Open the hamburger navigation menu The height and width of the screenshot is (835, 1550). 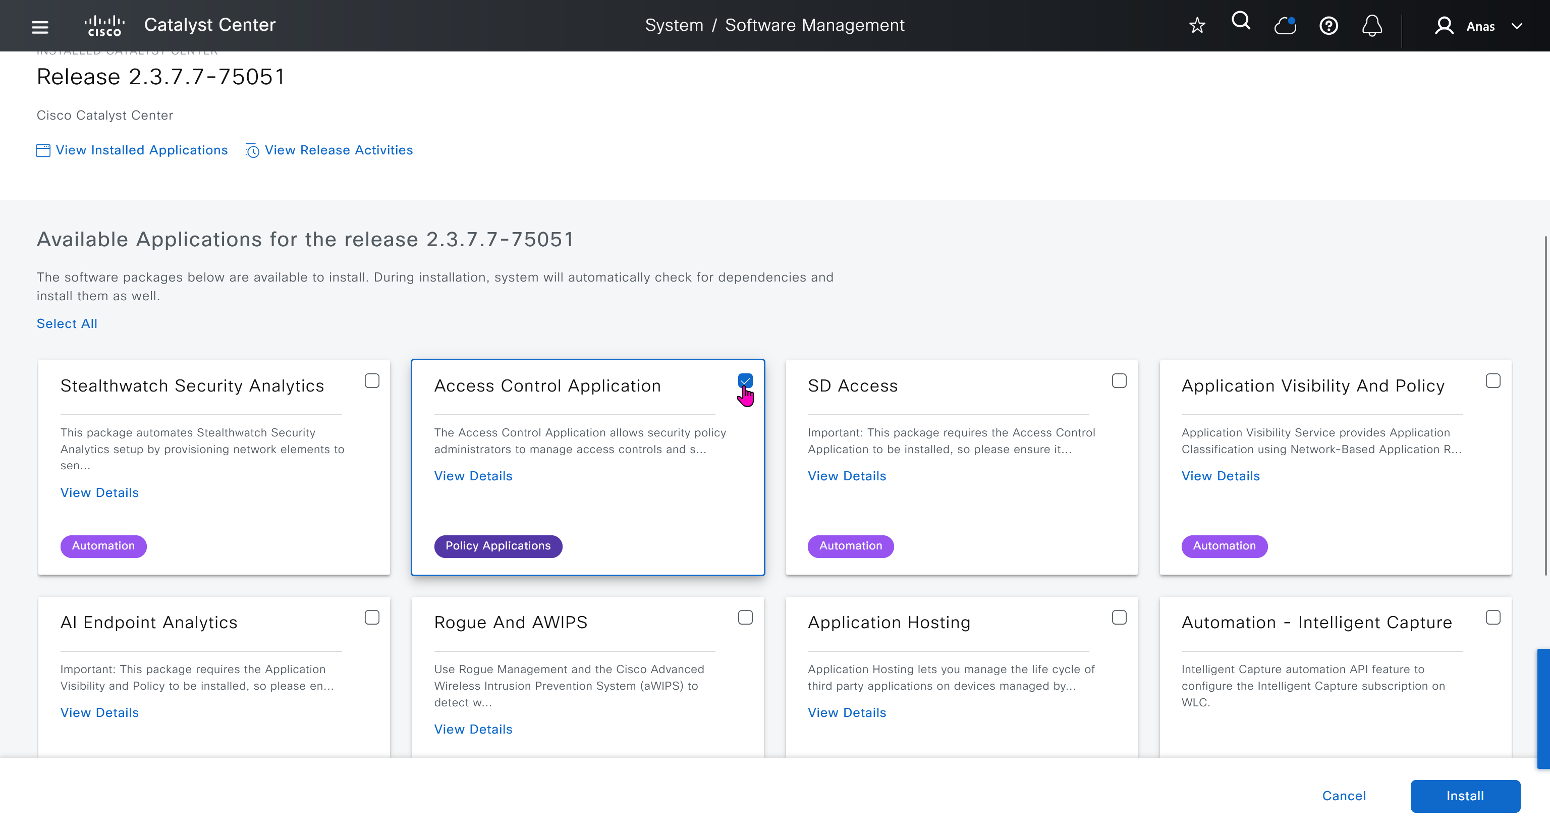(x=40, y=26)
